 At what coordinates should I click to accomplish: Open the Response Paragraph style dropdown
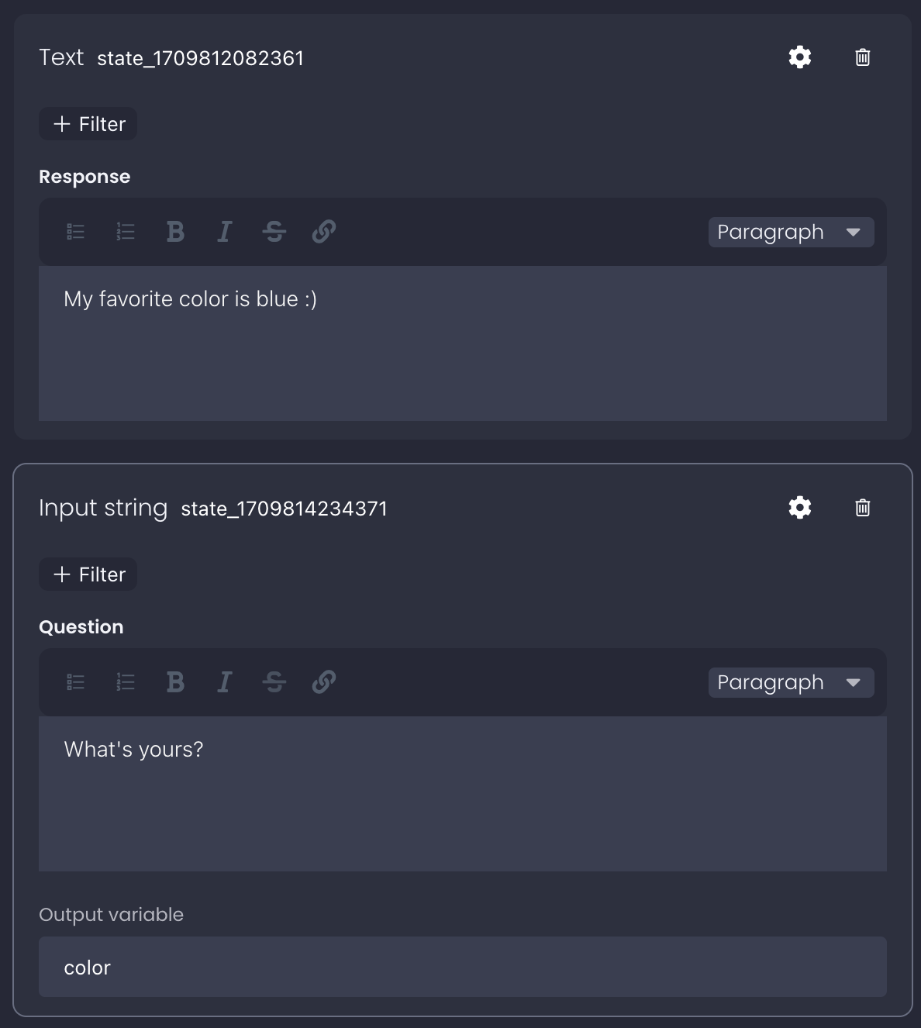click(791, 233)
